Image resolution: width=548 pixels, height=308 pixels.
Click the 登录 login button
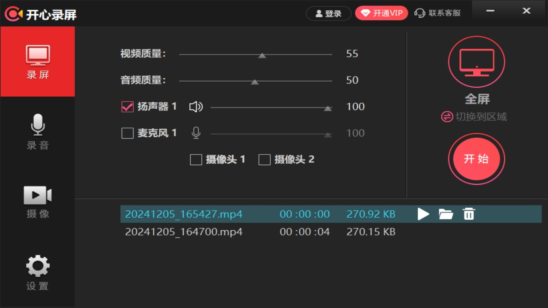328,13
